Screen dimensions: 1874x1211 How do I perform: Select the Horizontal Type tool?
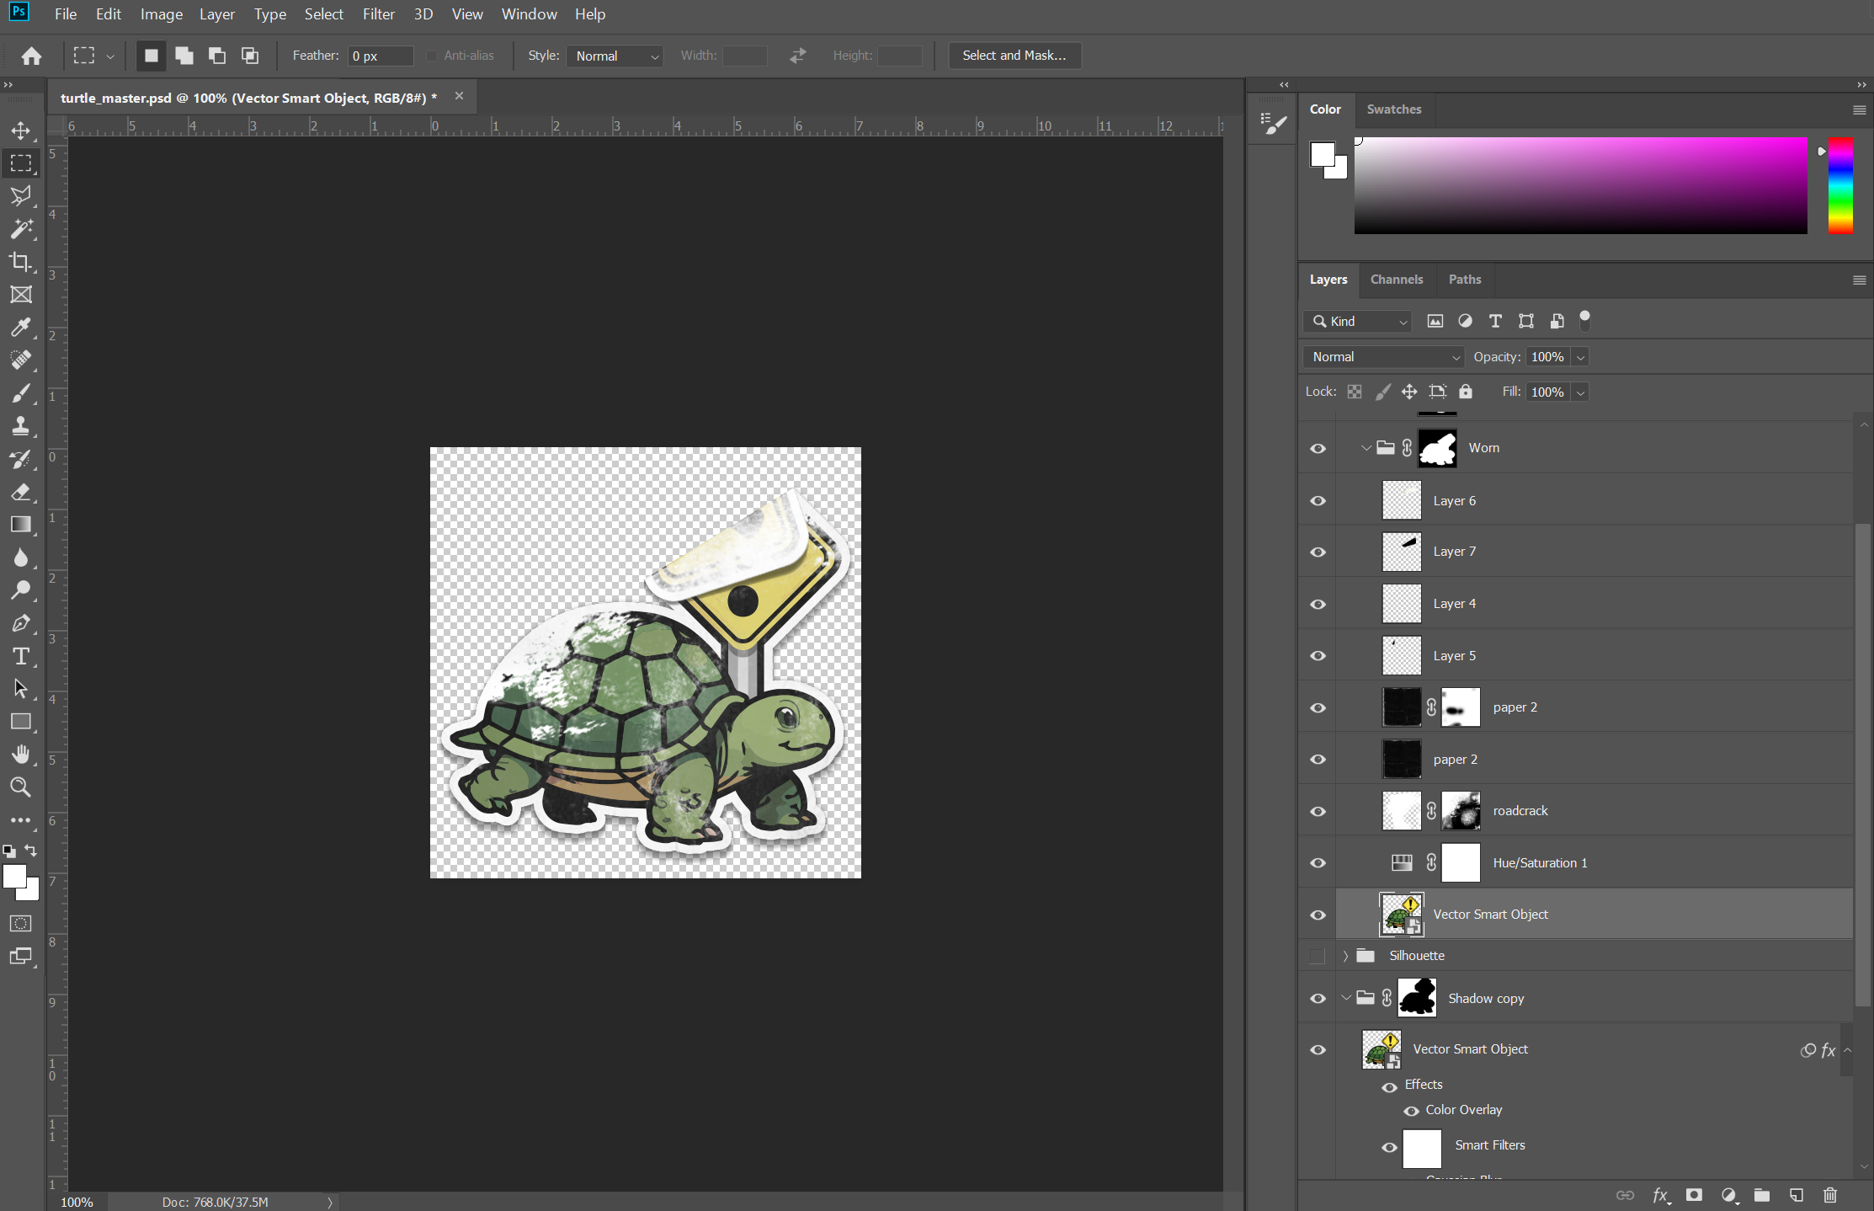(20, 656)
